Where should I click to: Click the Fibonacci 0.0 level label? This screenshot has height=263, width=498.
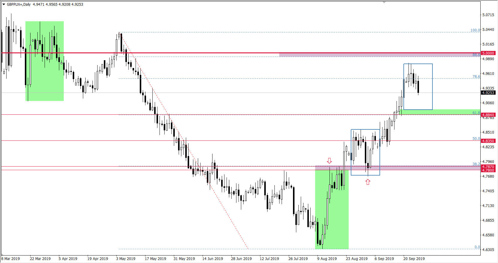[x=477, y=247]
